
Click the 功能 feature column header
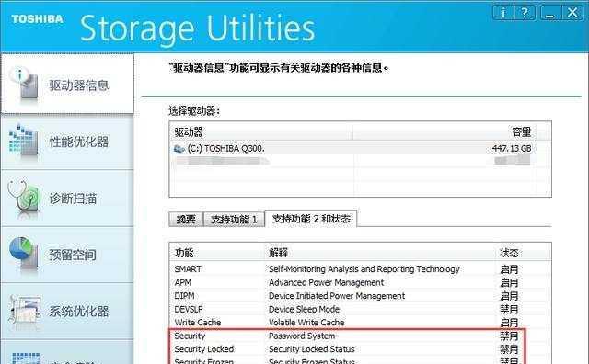click(x=217, y=253)
